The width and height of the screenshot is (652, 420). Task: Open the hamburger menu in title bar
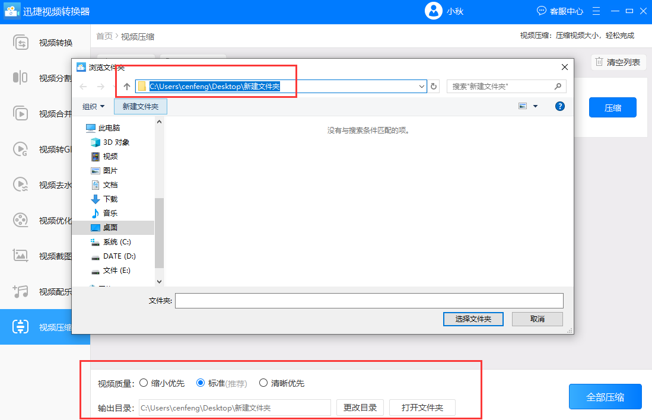596,11
